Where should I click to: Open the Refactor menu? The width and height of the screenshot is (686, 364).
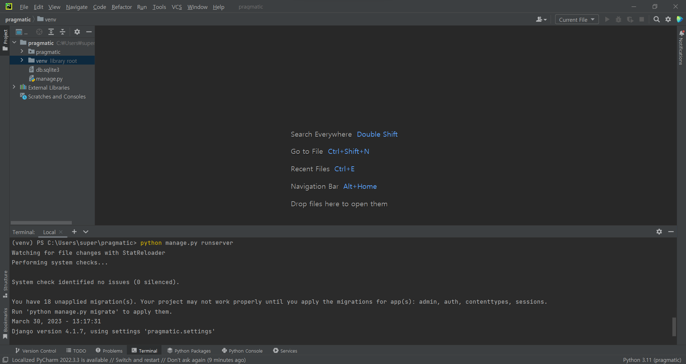coord(121,7)
